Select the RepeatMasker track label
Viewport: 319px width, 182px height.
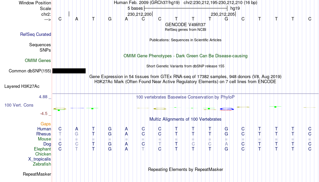(37, 174)
